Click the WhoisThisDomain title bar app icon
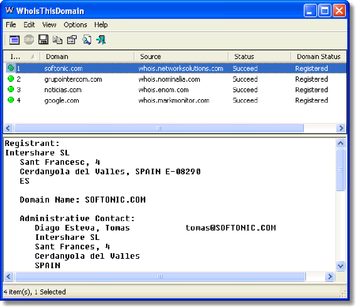This screenshot has height=308, width=357. click(x=9, y=10)
